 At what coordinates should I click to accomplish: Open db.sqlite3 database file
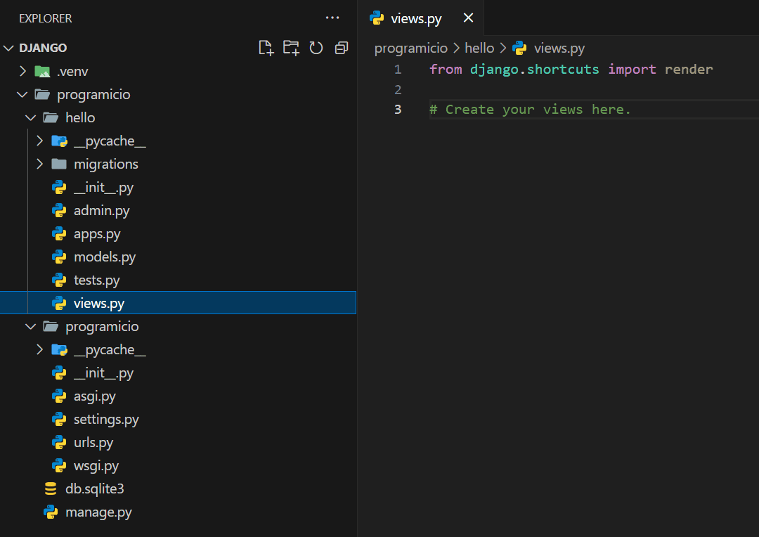pos(94,489)
